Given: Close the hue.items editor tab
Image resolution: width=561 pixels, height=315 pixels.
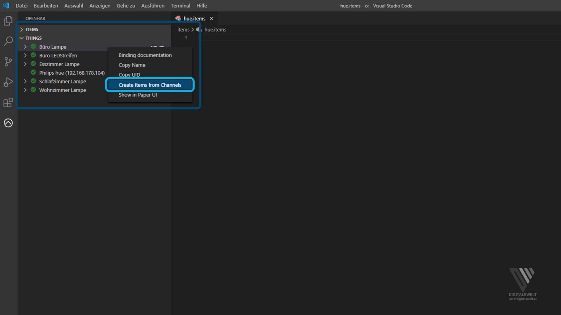Looking at the screenshot, I should point(212,18).
